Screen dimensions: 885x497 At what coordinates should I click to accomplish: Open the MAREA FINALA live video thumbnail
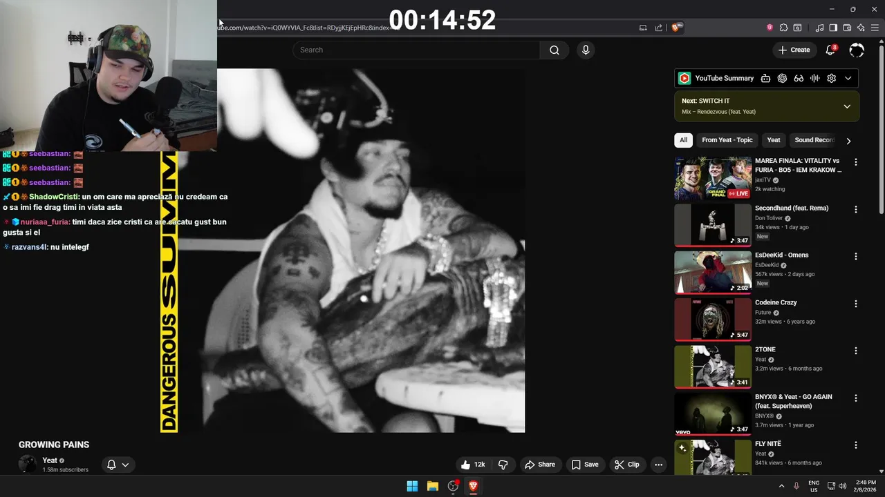(x=713, y=178)
